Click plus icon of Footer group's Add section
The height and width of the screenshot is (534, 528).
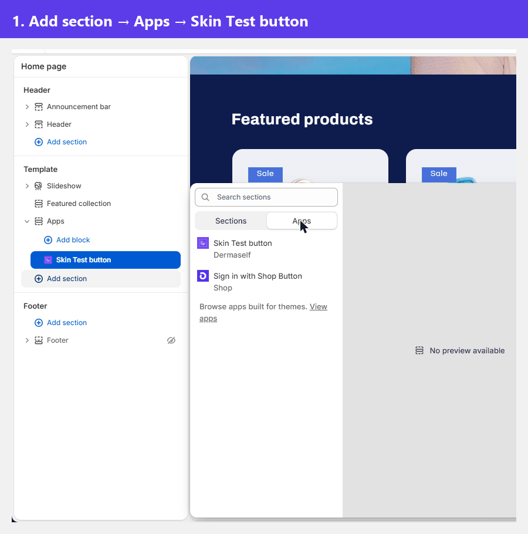point(39,323)
